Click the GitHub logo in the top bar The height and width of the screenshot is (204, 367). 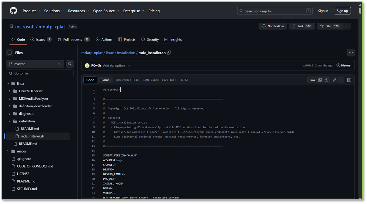(13, 10)
